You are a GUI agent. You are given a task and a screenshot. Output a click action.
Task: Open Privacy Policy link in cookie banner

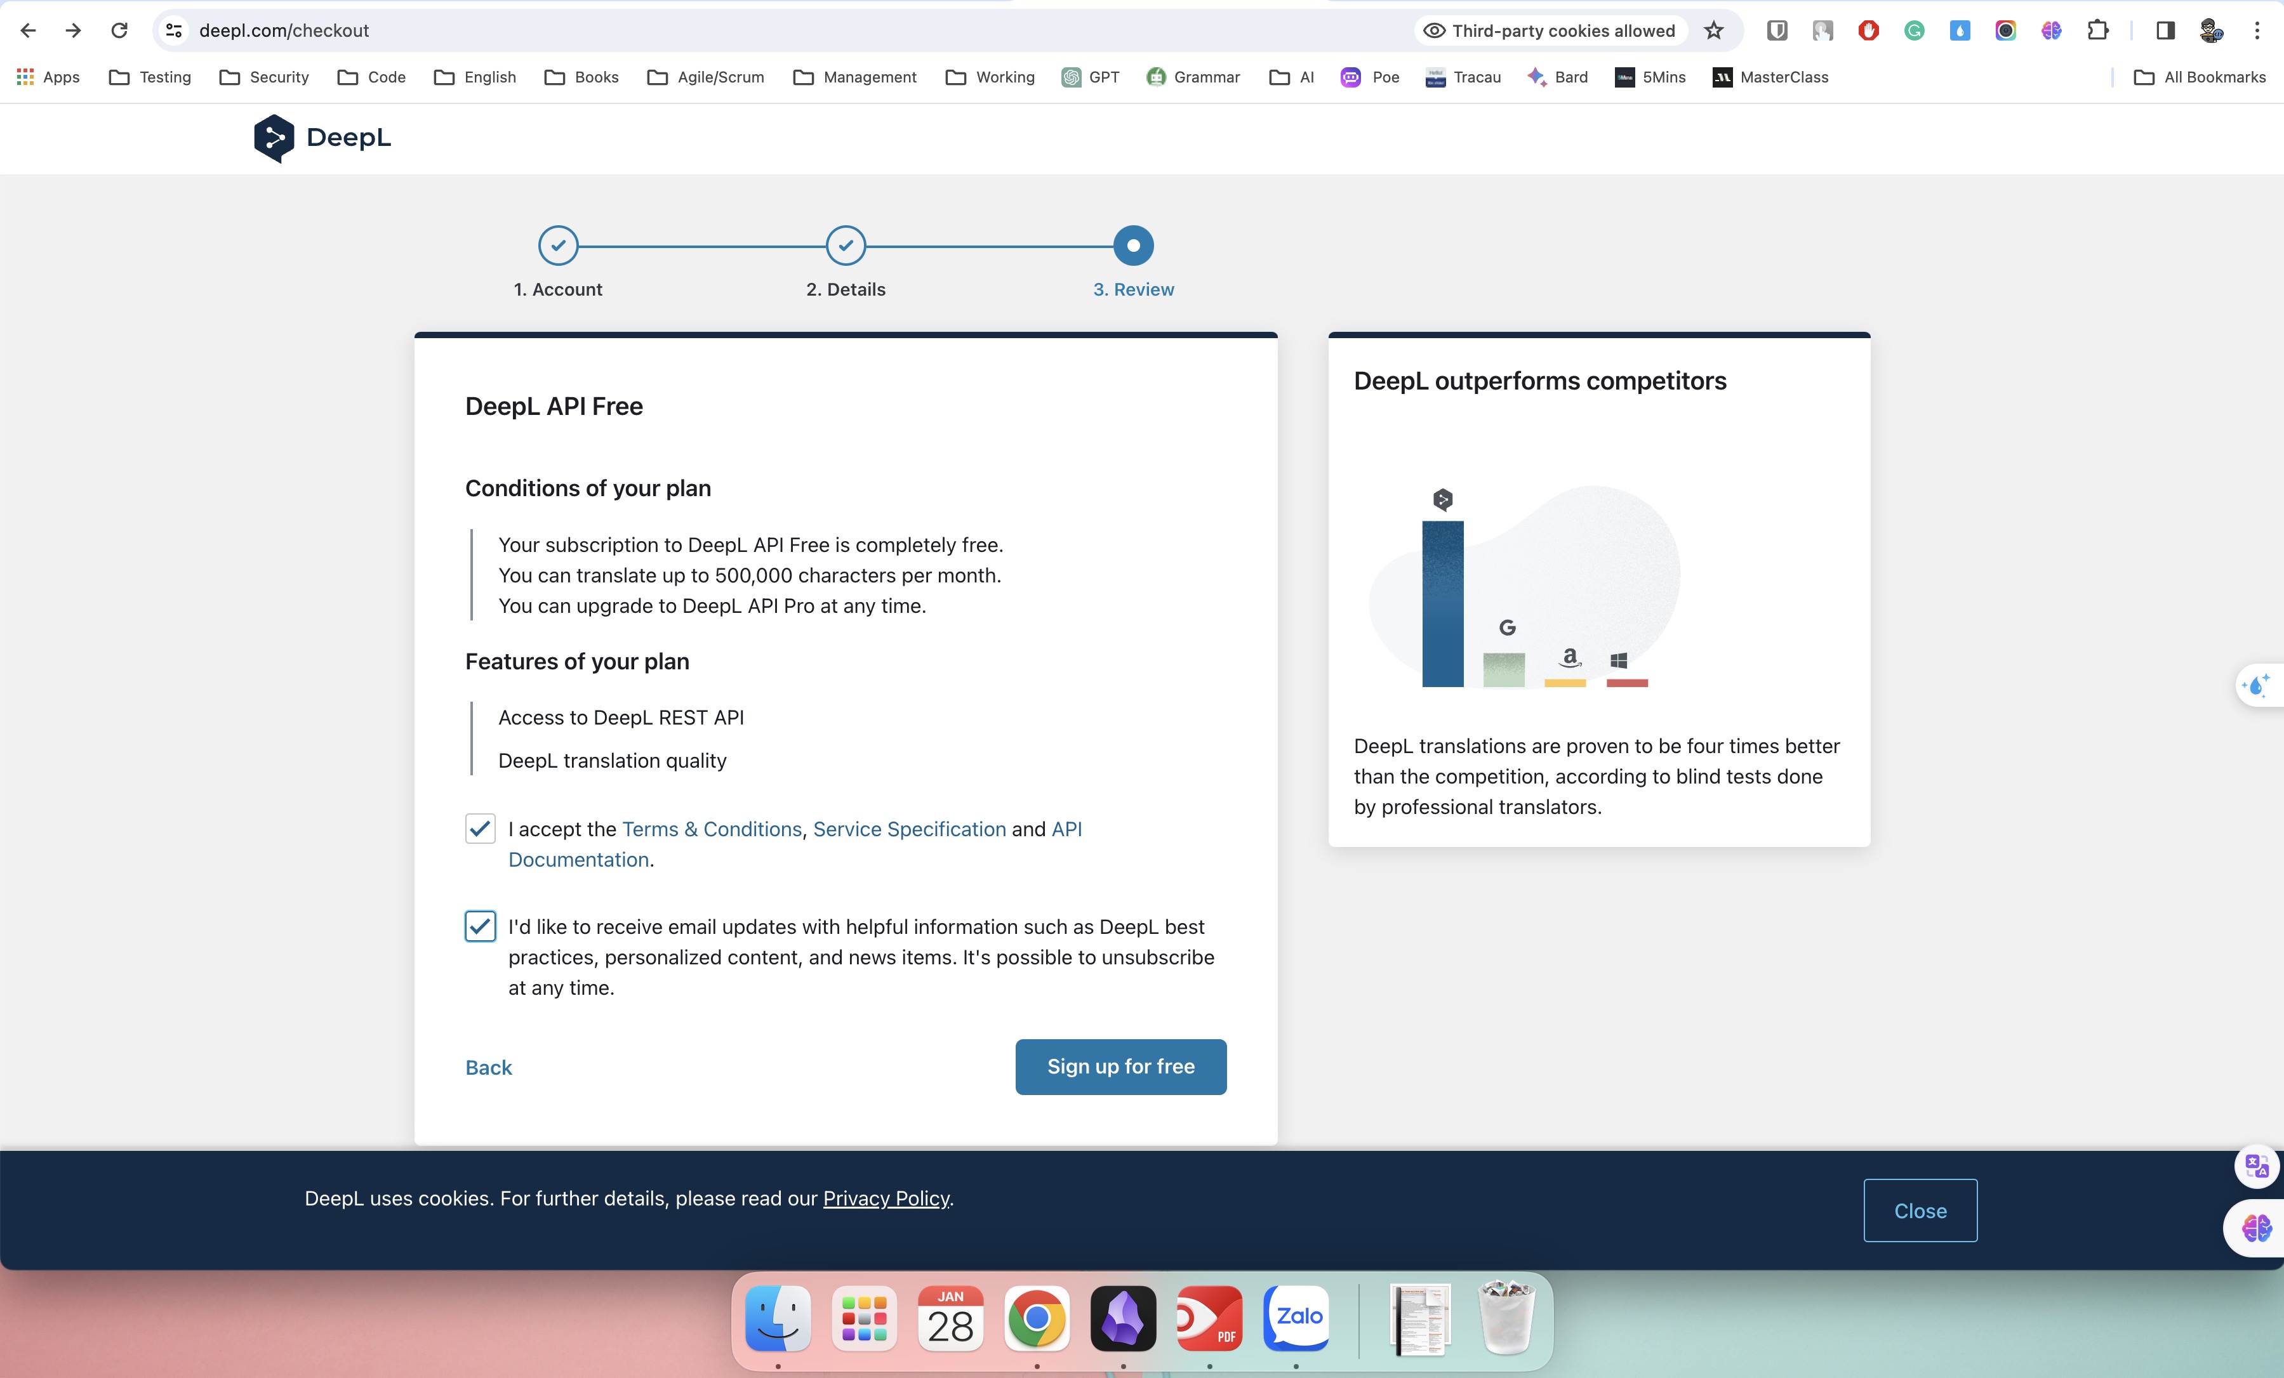(886, 1198)
